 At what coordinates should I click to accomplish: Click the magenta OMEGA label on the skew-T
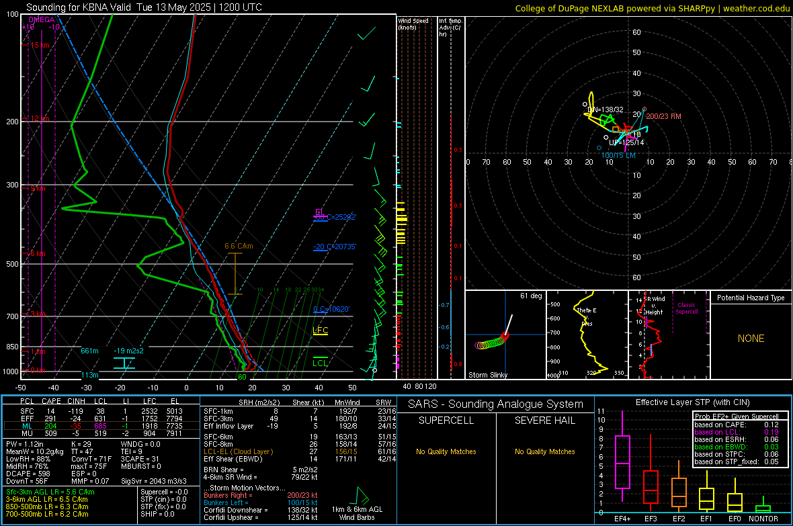pyautogui.click(x=42, y=19)
